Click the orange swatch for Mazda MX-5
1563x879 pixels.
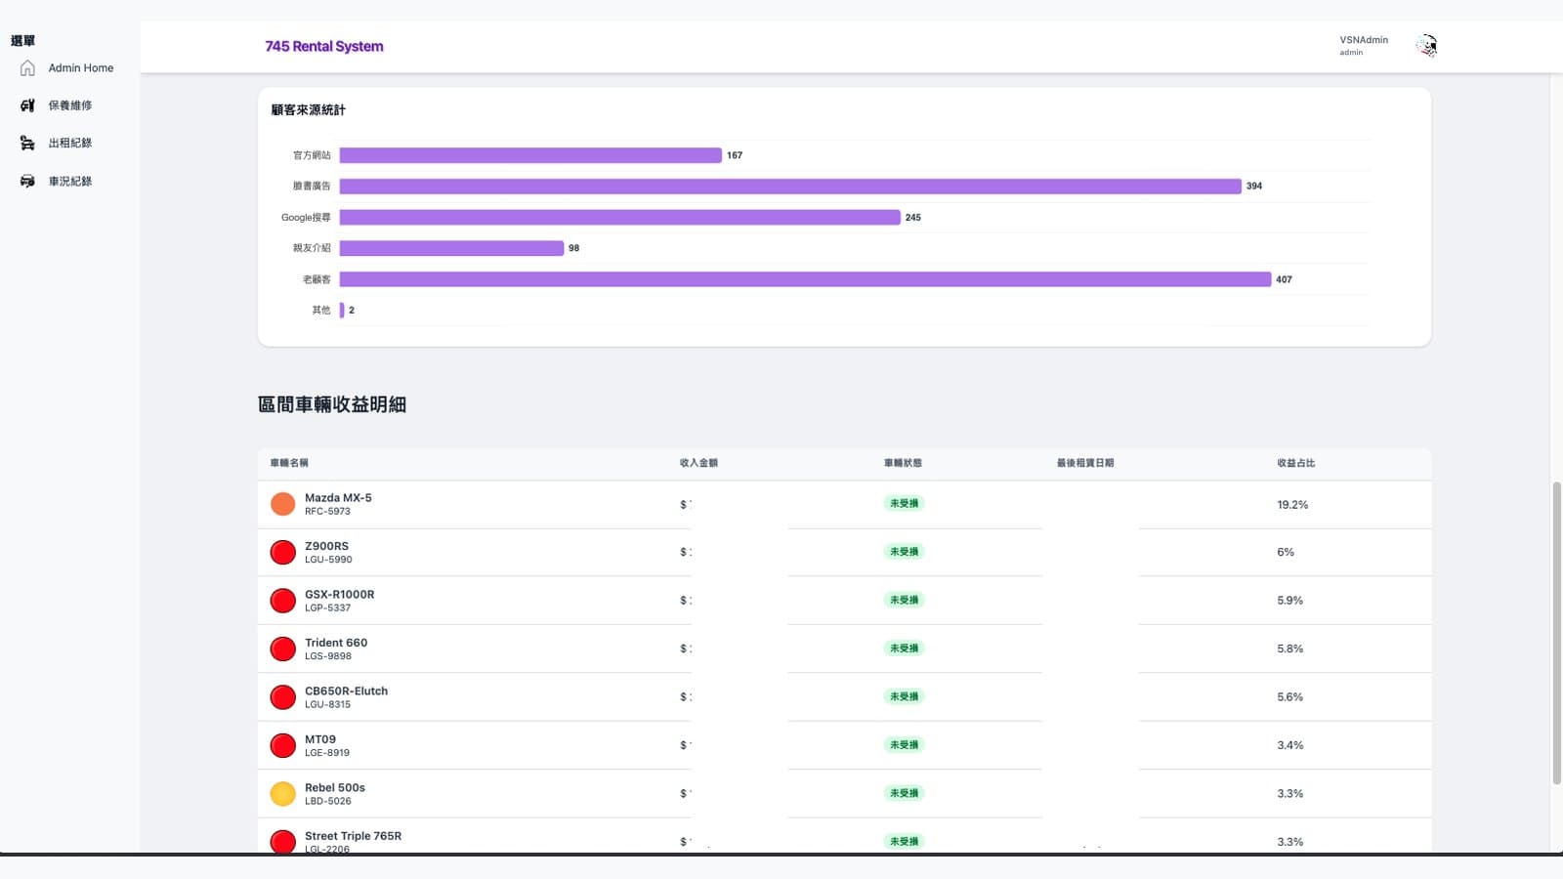click(x=282, y=504)
